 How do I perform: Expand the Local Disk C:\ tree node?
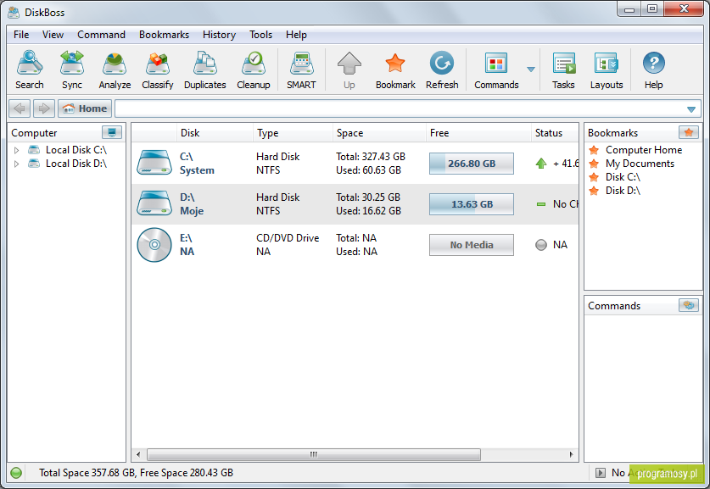tap(16, 150)
